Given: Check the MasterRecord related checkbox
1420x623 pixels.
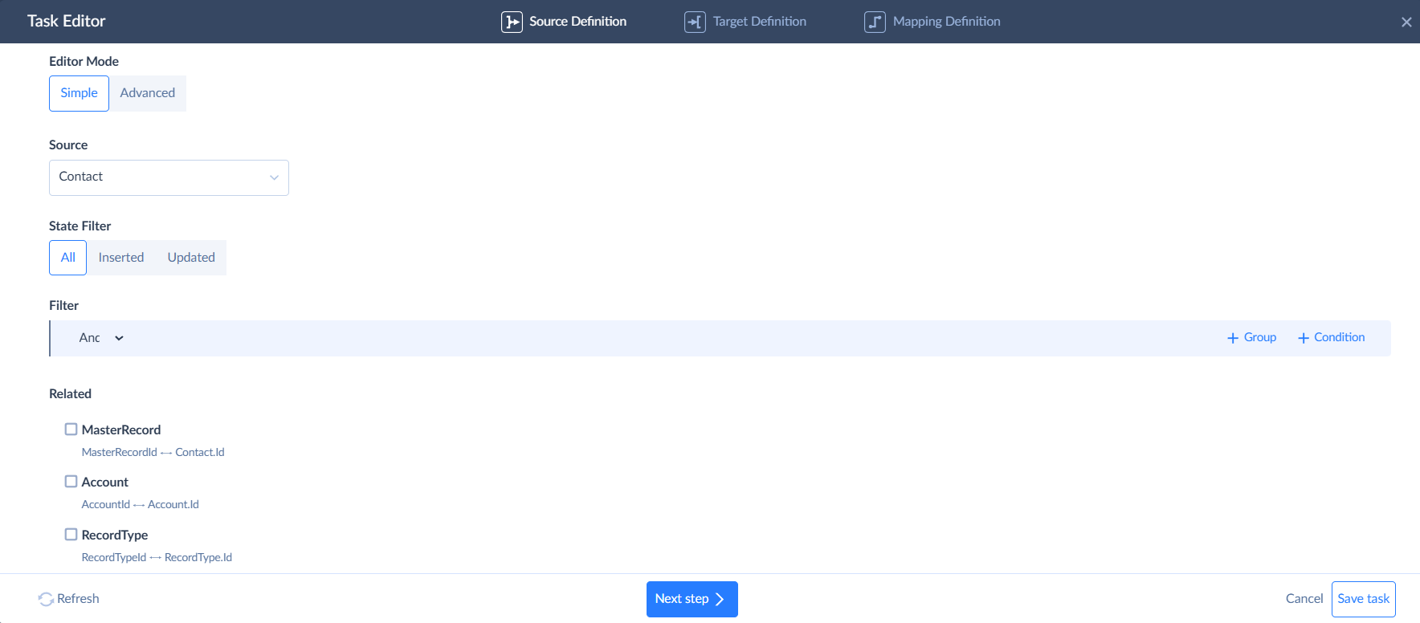Looking at the screenshot, I should pos(71,430).
